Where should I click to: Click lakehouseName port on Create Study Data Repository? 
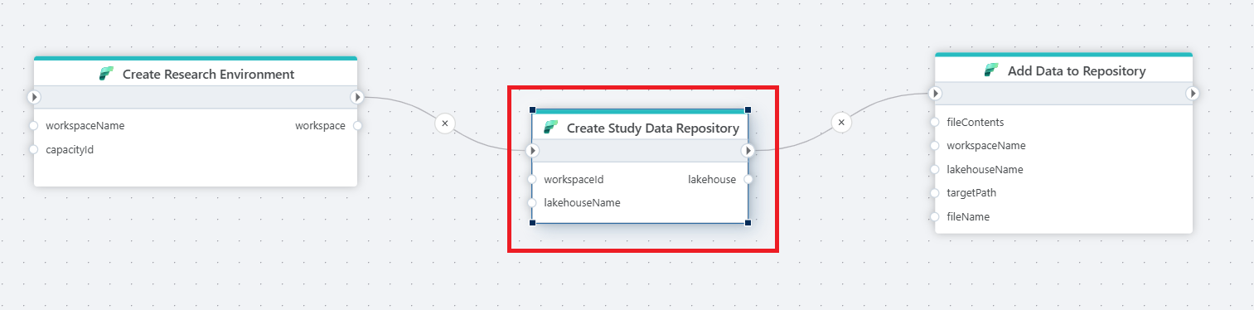(533, 202)
